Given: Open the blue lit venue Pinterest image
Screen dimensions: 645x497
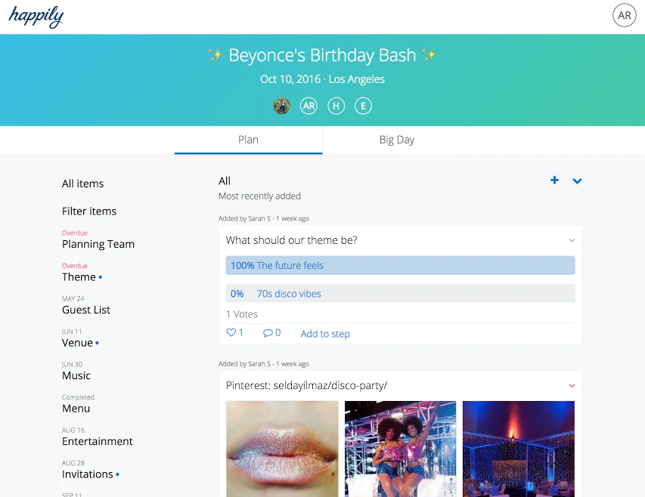Looking at the screenshot, I should 519,449.
